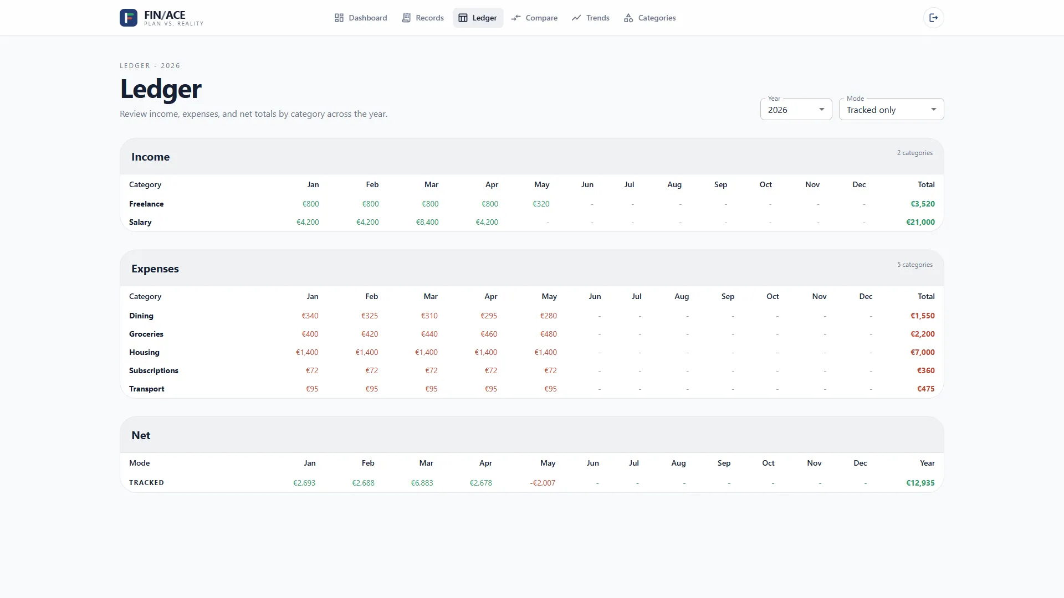Click the 2 categories count label
Viewport: 1064px width, 598px height.
point(915,153)
